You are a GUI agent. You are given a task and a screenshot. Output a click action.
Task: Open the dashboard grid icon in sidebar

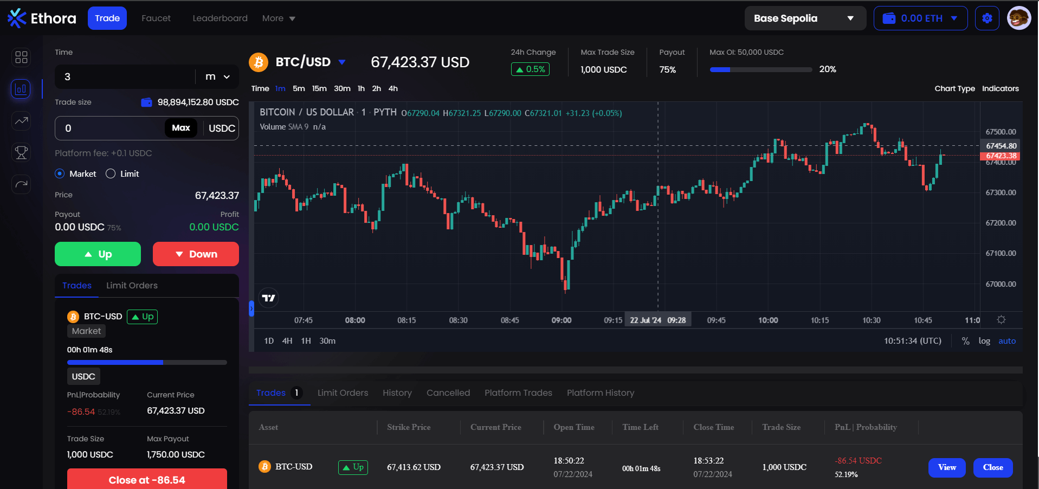point(21,57)
